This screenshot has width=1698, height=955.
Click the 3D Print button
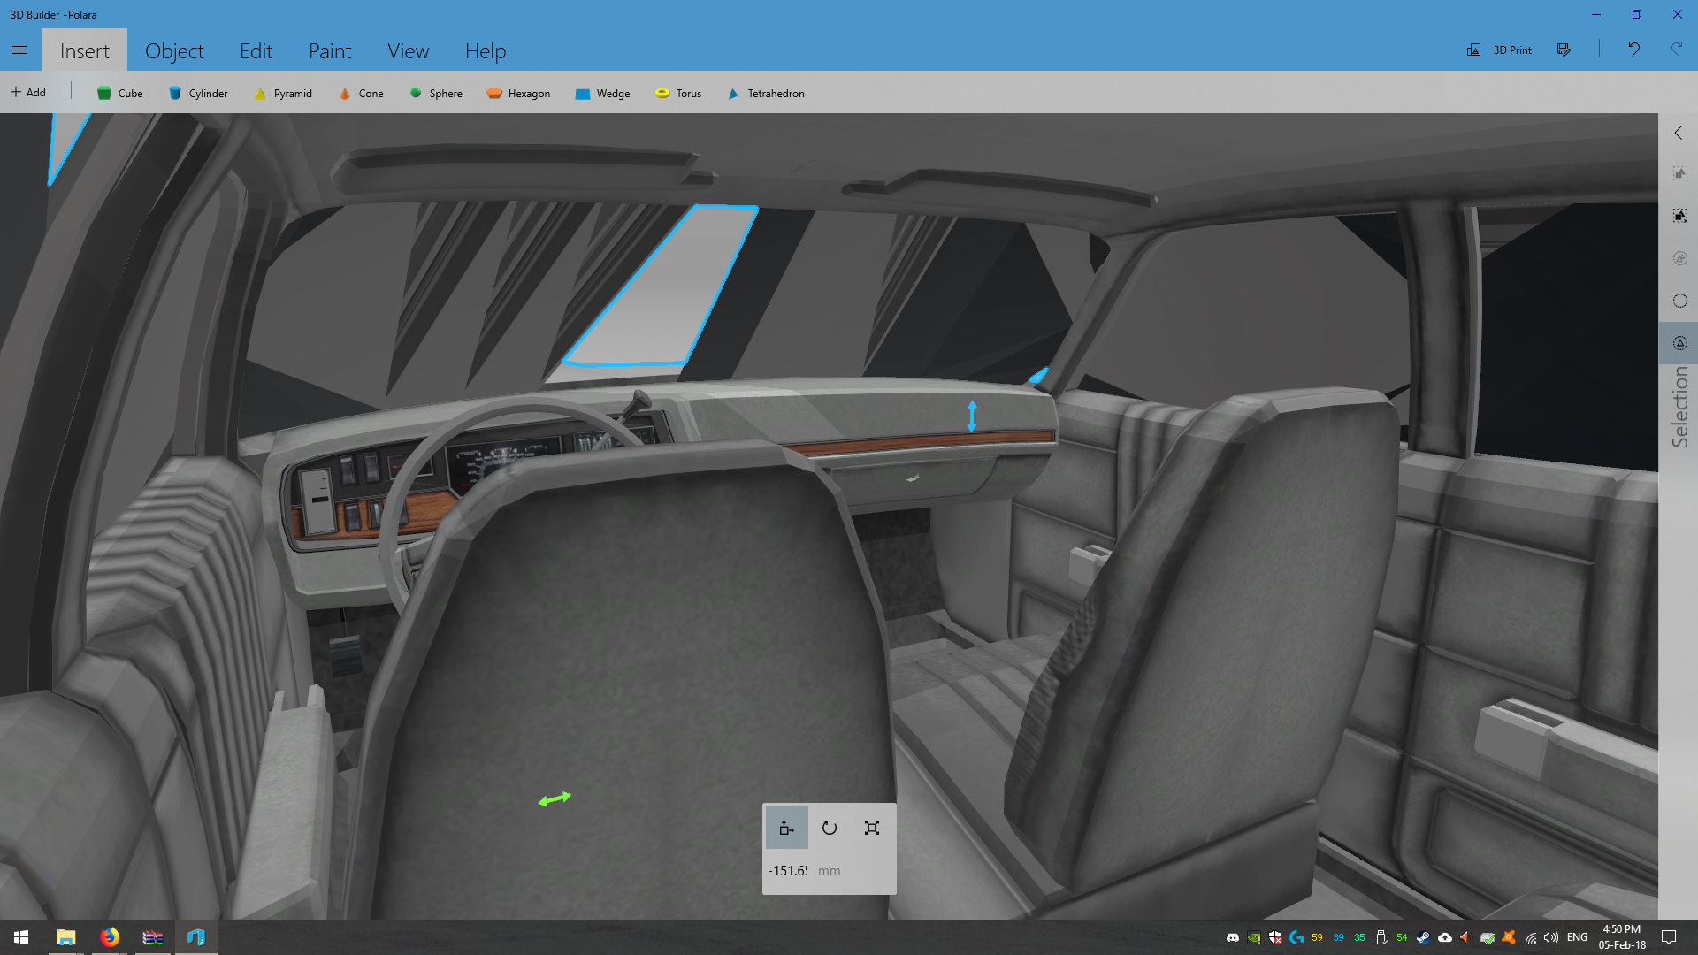pos(1500,50)
